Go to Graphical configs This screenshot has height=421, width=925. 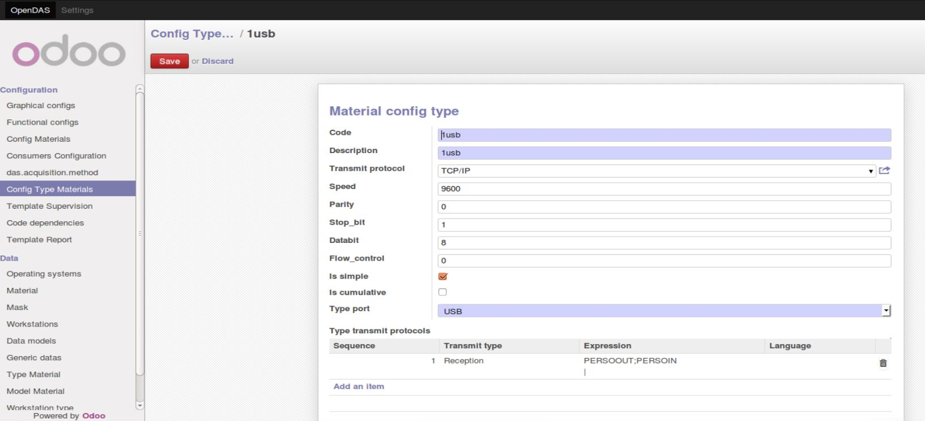[41, 105]
